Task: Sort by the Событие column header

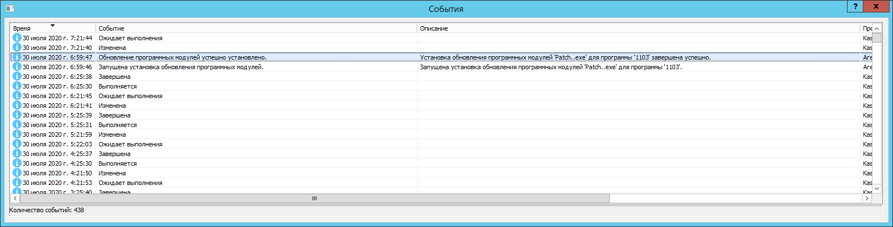Action: coord(256,28)
